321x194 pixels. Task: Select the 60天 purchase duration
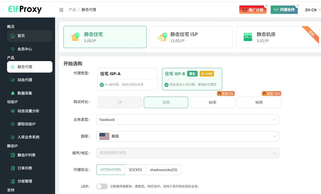[x=212, y=102]
